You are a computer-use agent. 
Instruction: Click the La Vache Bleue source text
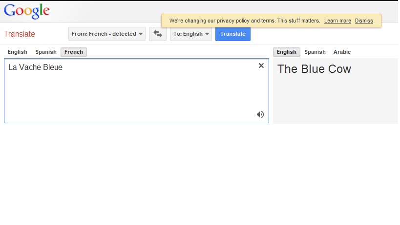[35, 67]
